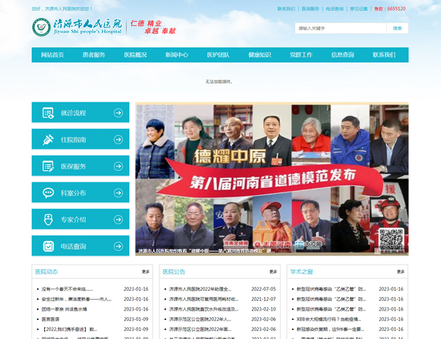This screenshot has height=339, width=441.
Task: Go to the 网站首页 navigation item
Action: (x=52, y=55)
